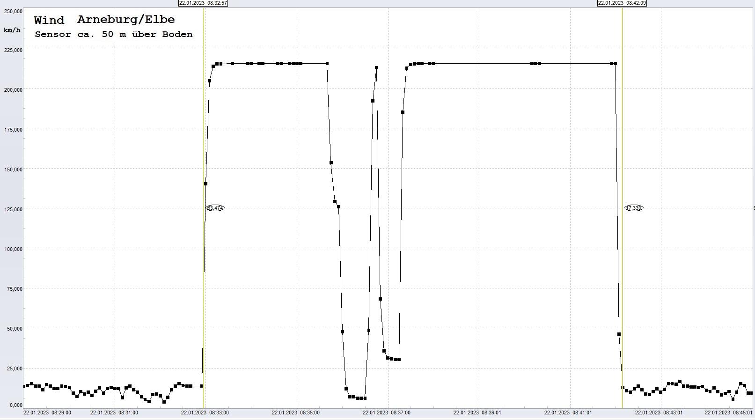755x420 pixels.
Task: Click the 63,474 value bubble
Action: [x=215, y=208]
